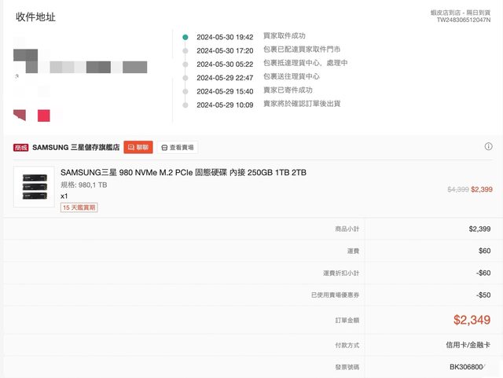This screenshot has width=503, height=378.
Task: Click the 信用卡/金融卡 payment method value
Action: click(x=468, y=344)
